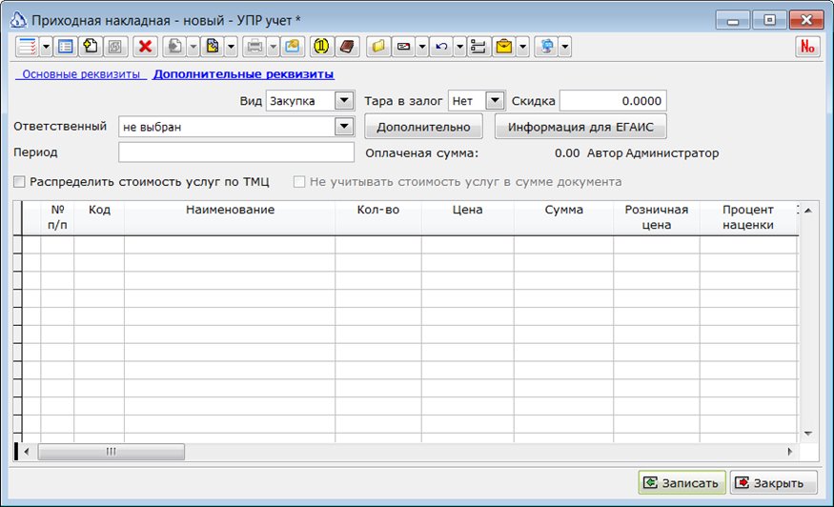Click the Скидка input field
This screenshot has width=834, height=507.
613,101
